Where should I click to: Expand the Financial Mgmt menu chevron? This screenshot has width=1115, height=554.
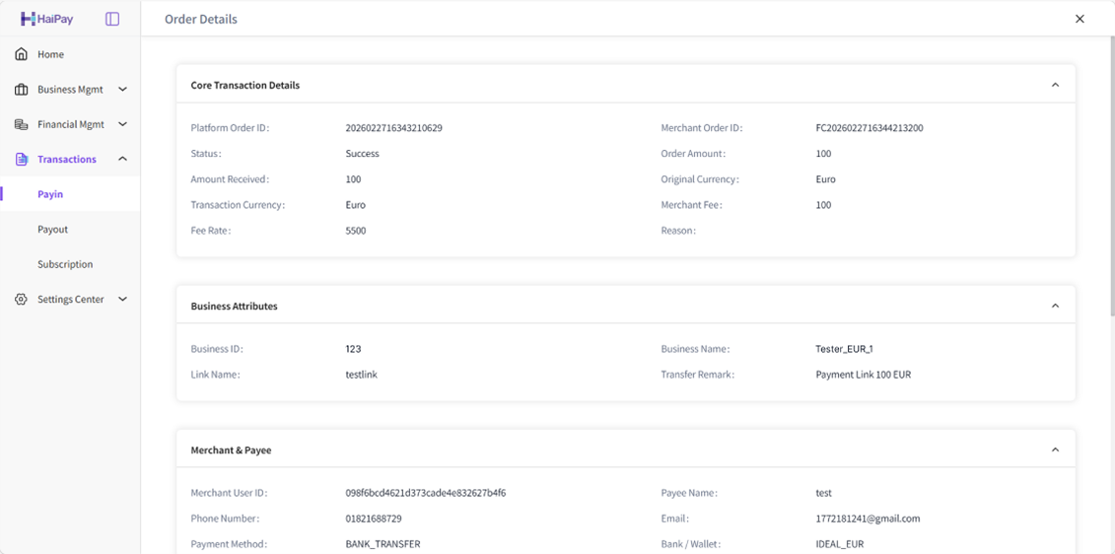pyautogui.click(x=122, y=124)
